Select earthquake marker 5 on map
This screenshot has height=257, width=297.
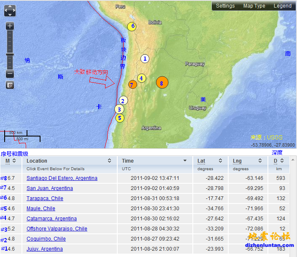(x=120, y=118)
